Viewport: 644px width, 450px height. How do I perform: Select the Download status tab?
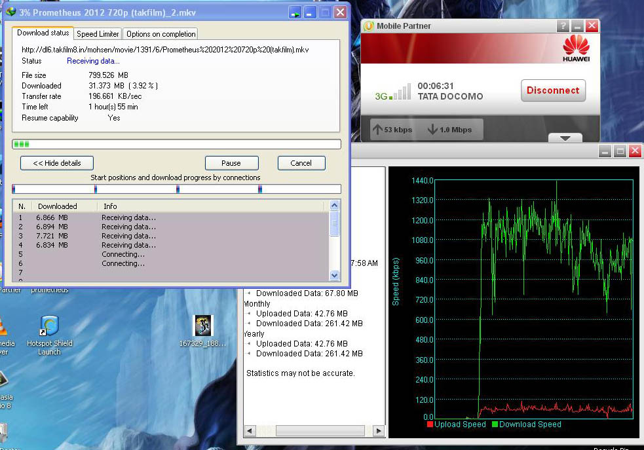pyautogui.click(x=43, y=33)
